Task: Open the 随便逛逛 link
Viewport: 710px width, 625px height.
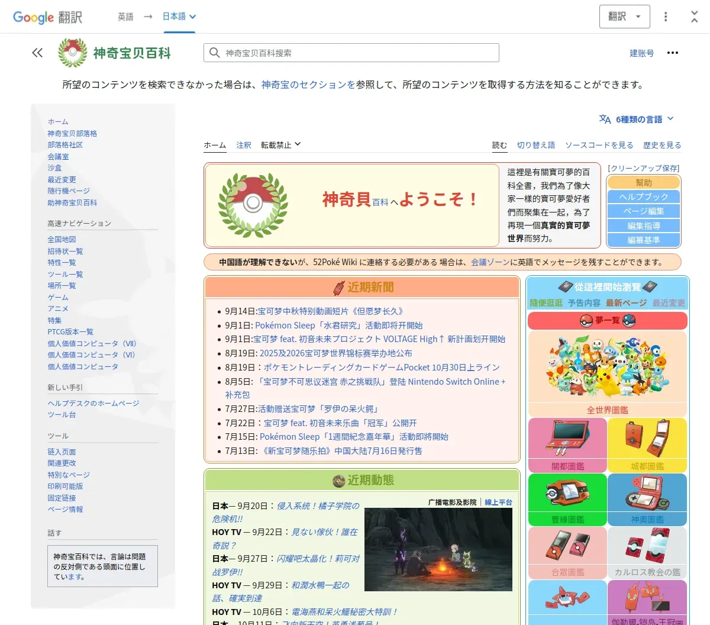Action: tap(546, 303)
